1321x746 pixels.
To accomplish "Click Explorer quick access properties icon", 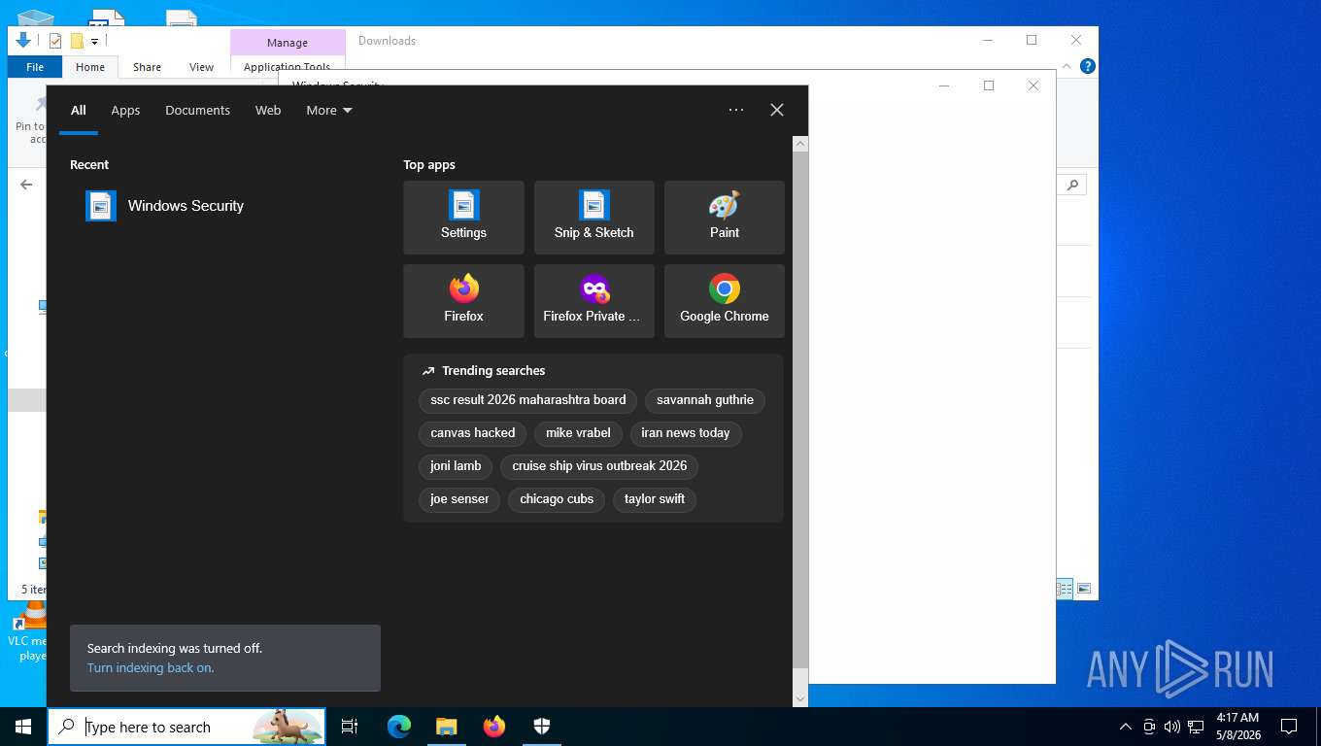I will pyautogui.click(x=55, y=41).
